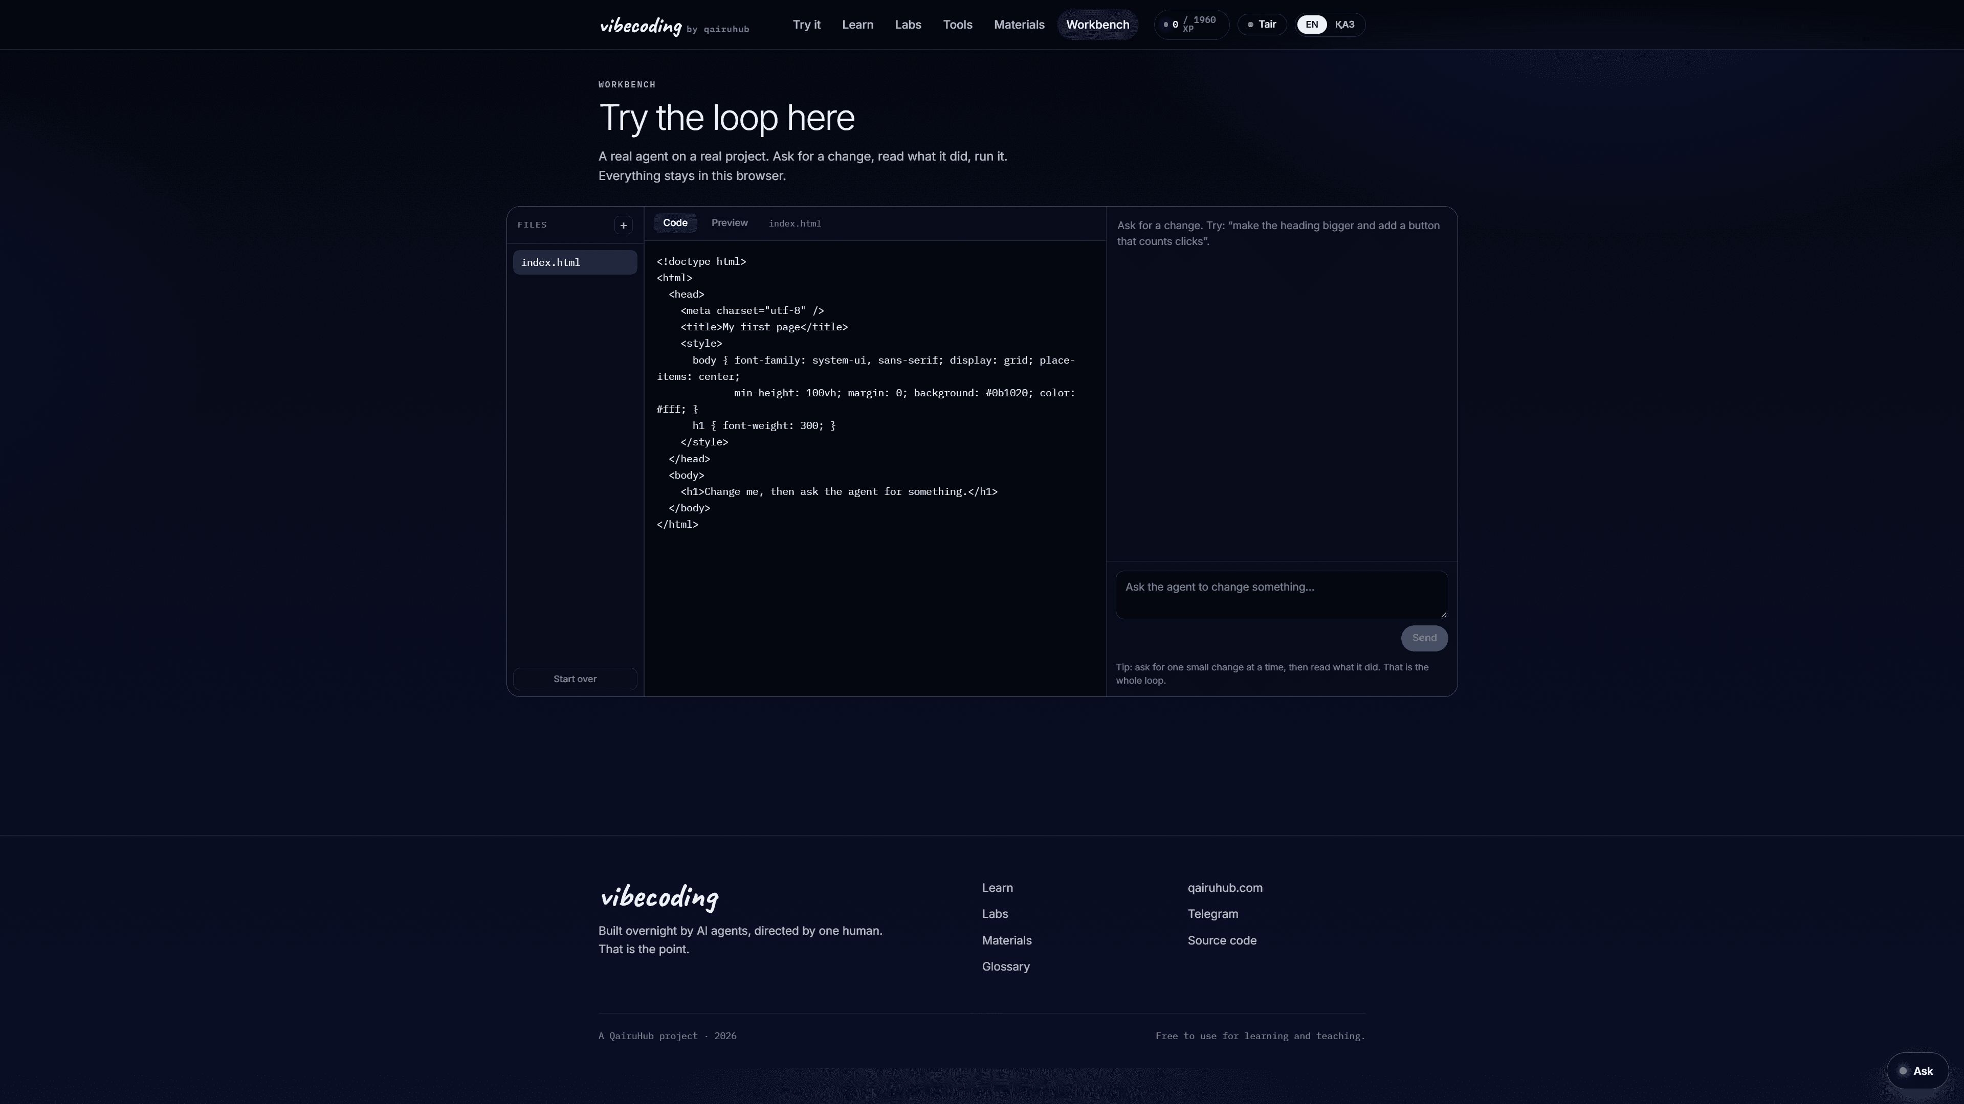
Task: Select index.html in the file list
Action: click(x=575, y=262)
